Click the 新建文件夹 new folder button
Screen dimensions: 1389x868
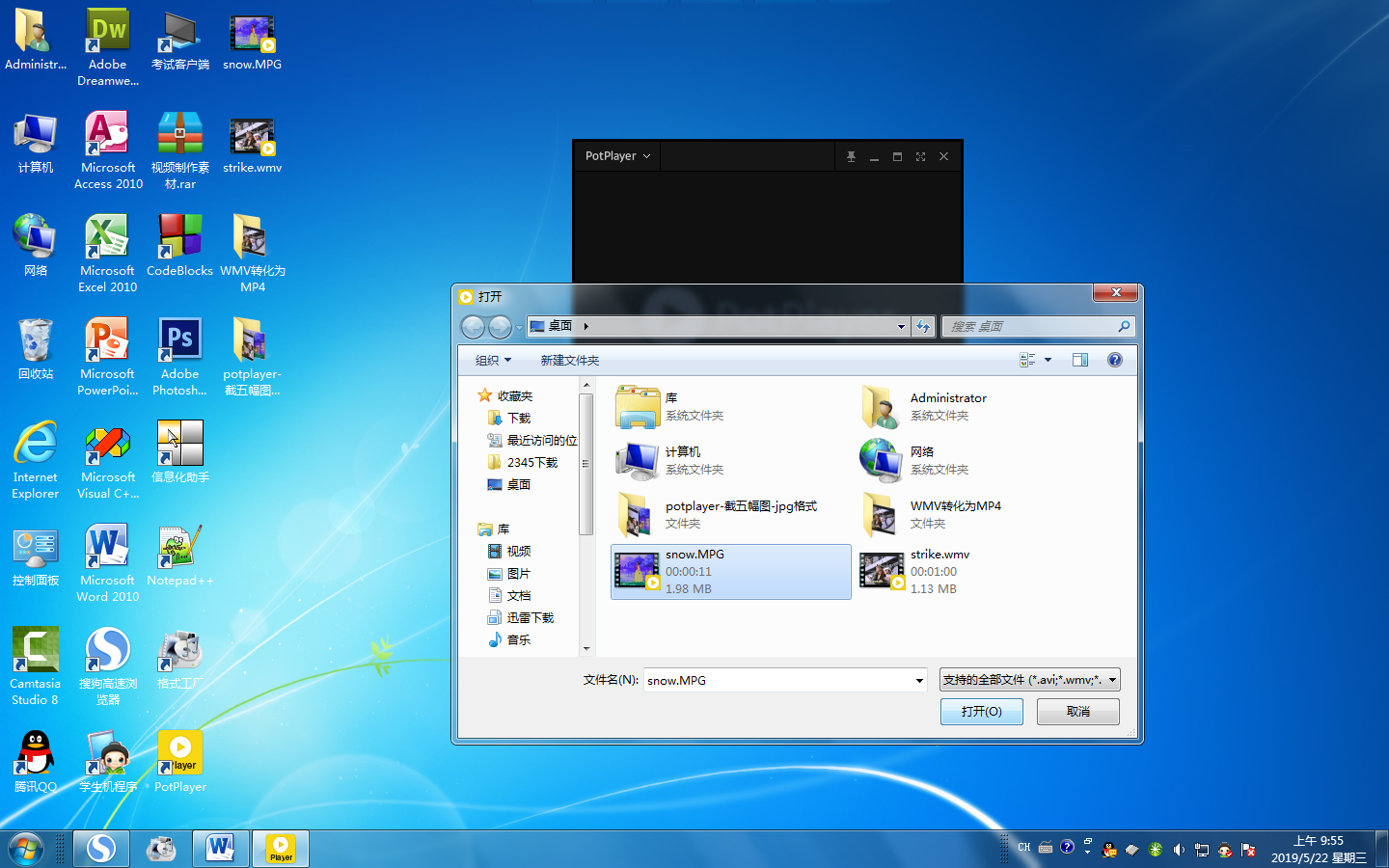(x=569, y=360)
